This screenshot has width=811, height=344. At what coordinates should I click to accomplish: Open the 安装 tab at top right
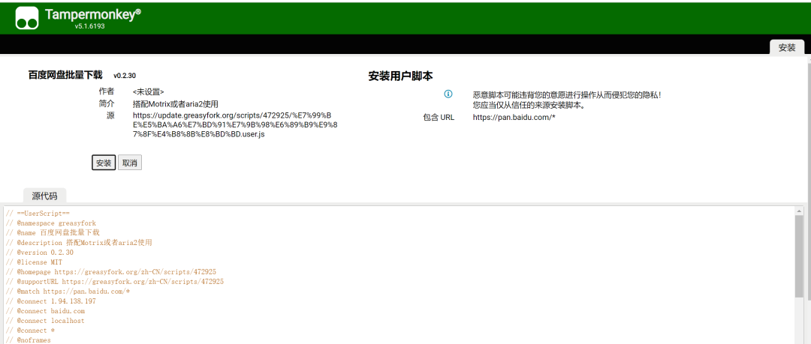pos(787,47)
